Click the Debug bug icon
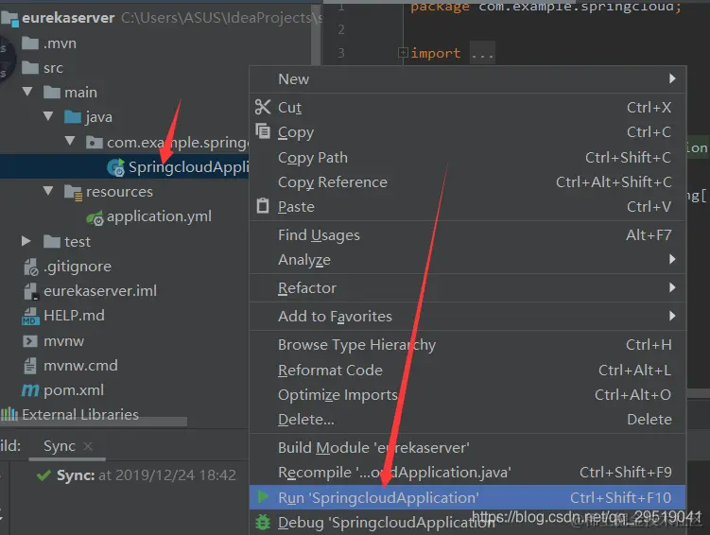Viewport: 710px width, 535px height. point(263,523)
